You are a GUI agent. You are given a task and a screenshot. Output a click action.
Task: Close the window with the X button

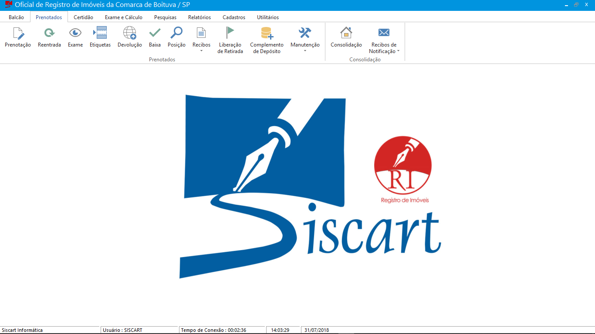586,5
